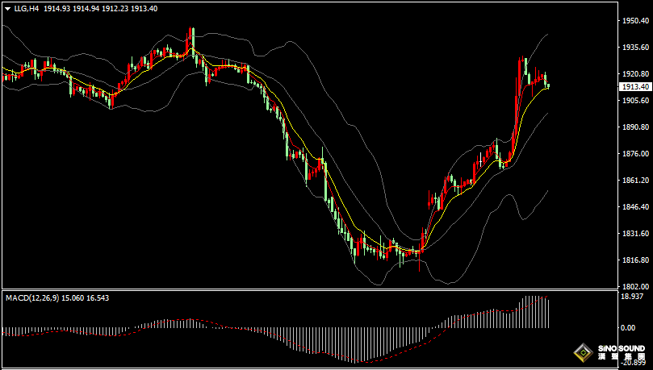The width and height of the screenshot is (653, 370).
Task: Select the current price tag 1913.40
Action: [x=635, y=86]
